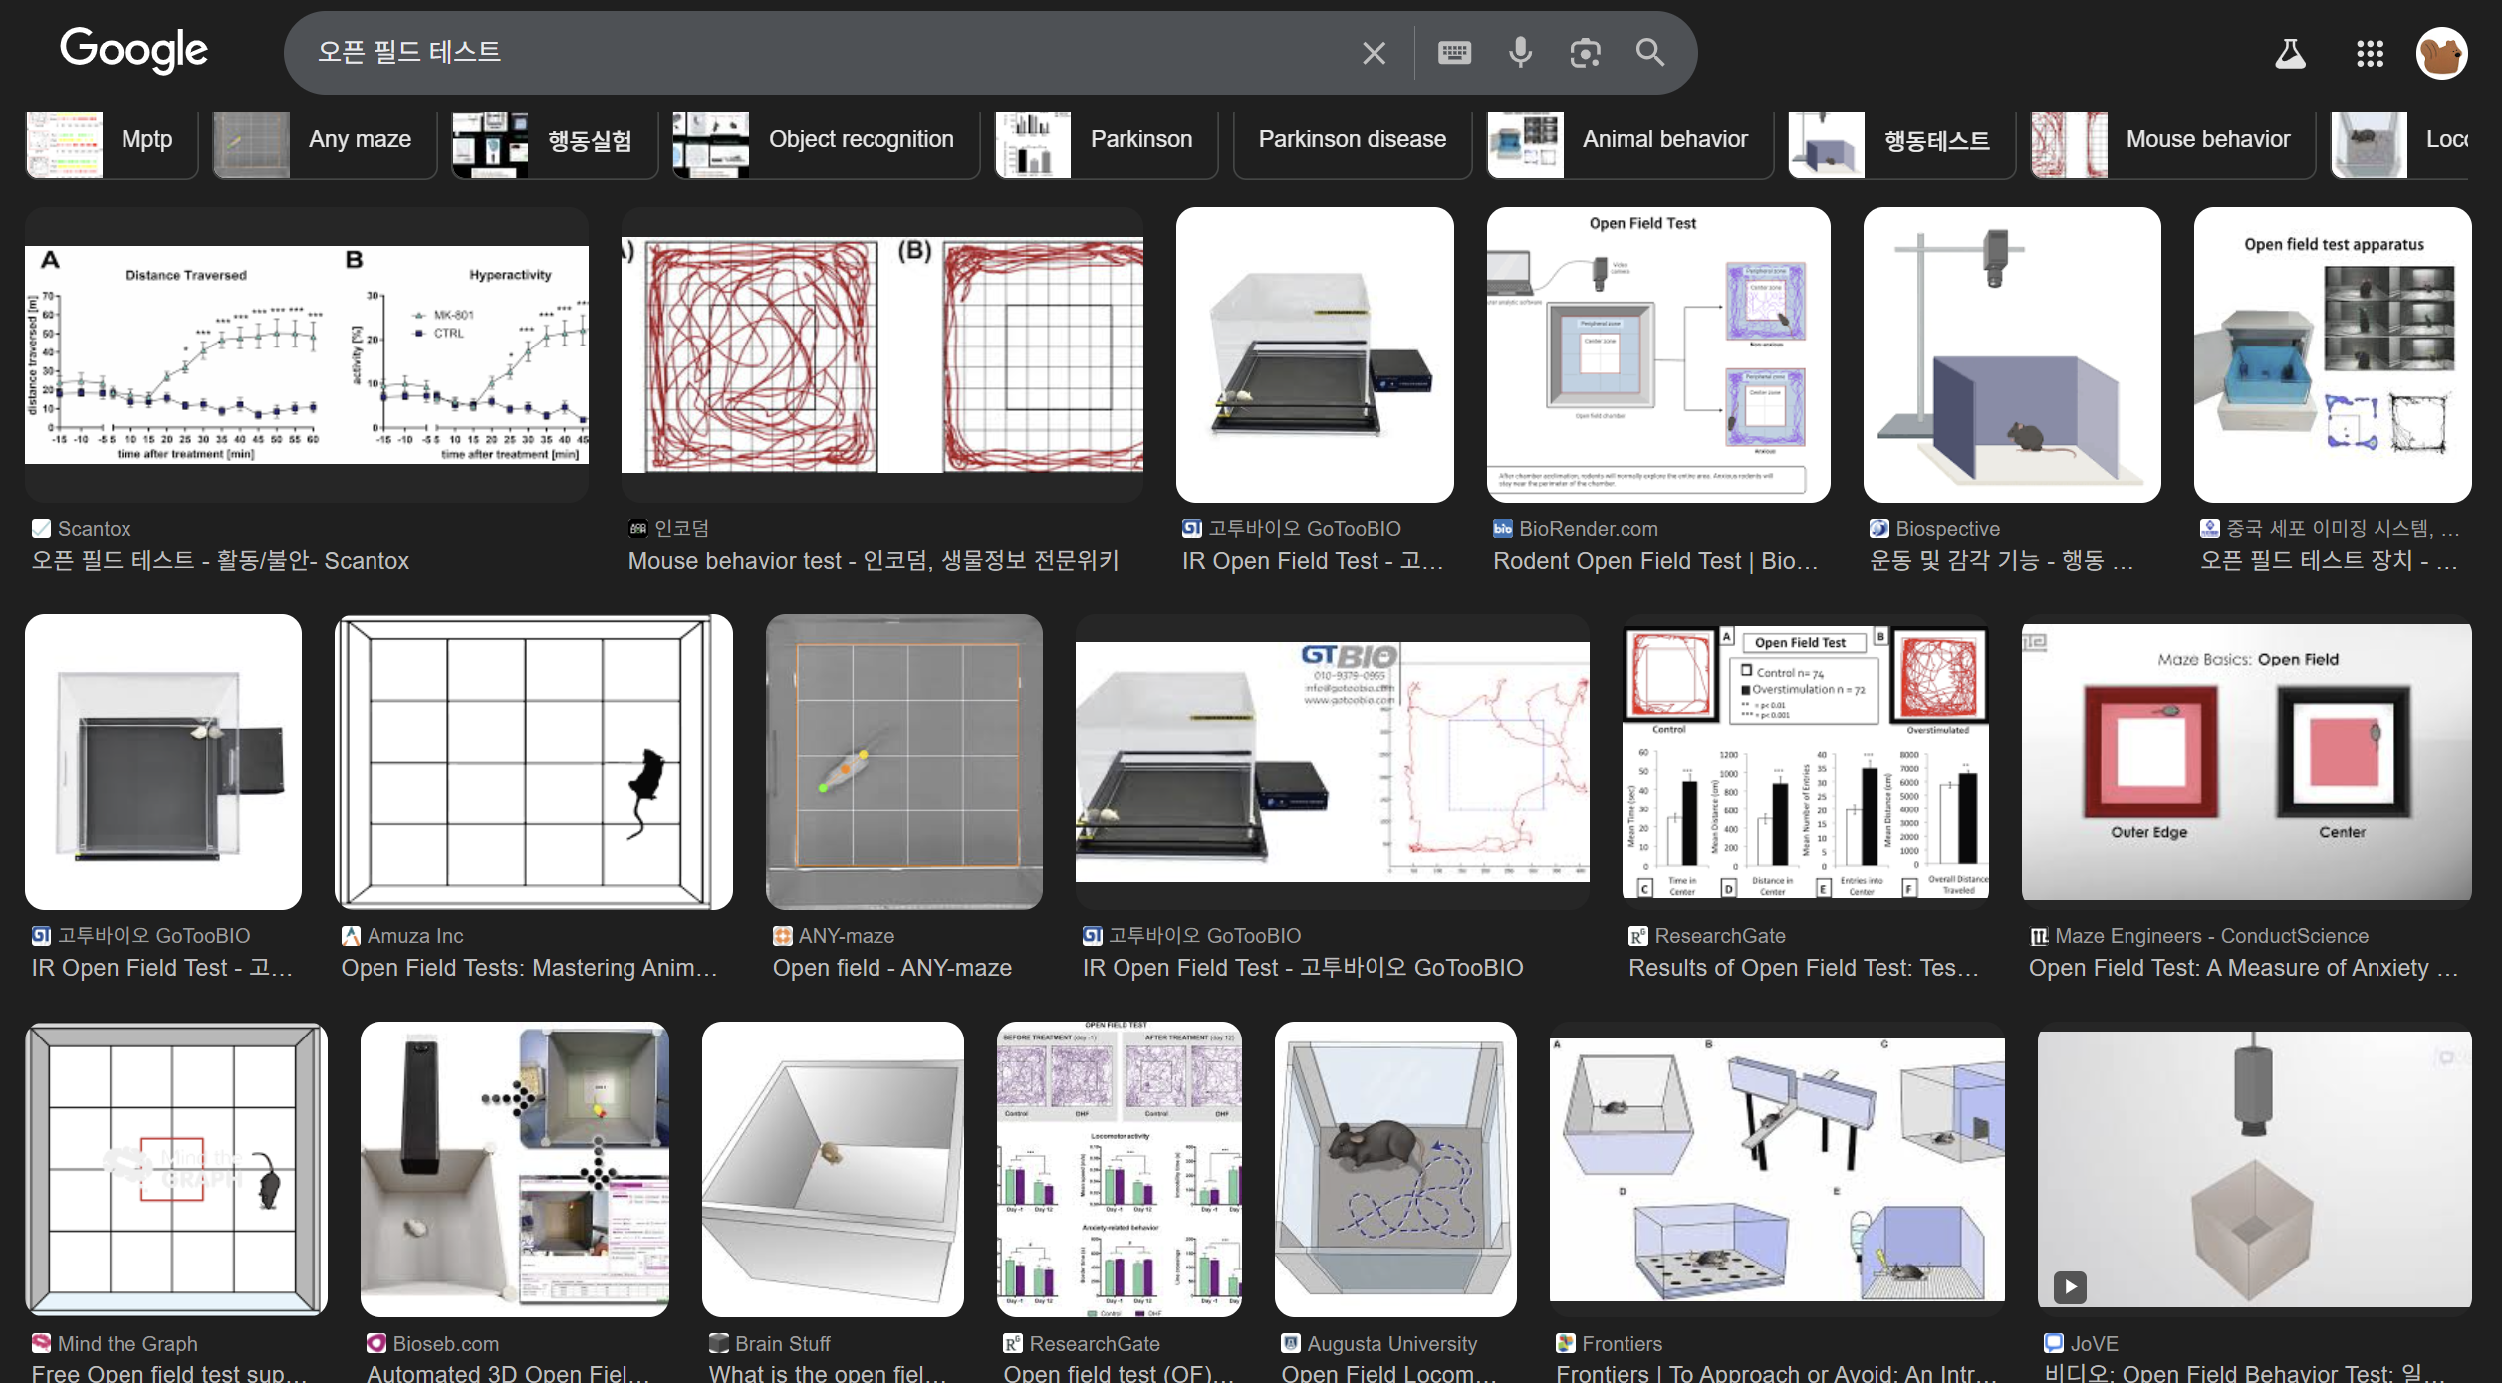Open the Google apps grid

pos(2370,53)
